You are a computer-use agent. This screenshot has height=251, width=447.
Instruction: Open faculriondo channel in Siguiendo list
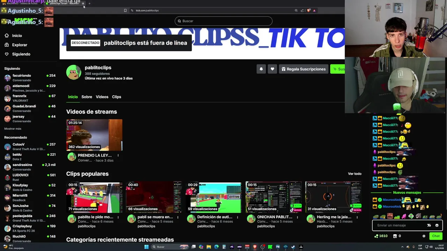click(x=30, y=78)
